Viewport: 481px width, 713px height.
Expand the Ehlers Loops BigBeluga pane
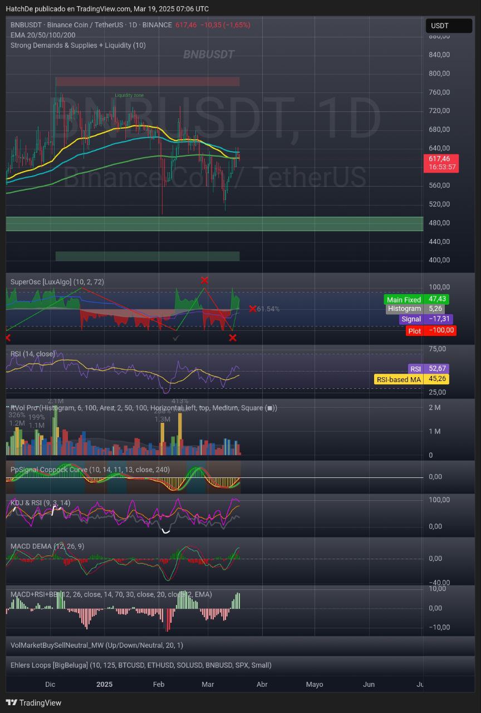[141, 665]
